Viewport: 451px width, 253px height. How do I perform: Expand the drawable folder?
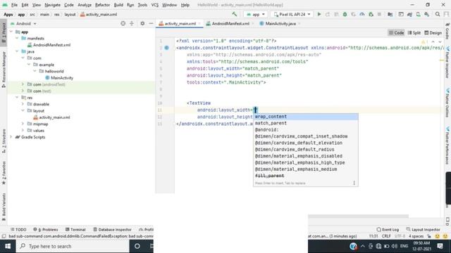click(23, 104)
